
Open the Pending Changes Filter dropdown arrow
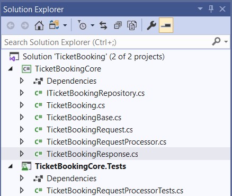pos(92,25)
